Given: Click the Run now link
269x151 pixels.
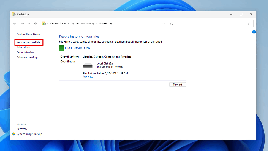Looking at the screenshot, I should coord(88,77).
